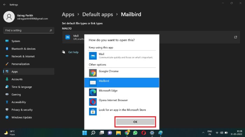Open Privacy & security settings
Image resolution: width=245 pixels, height=137 pixels.
[29, 110]
